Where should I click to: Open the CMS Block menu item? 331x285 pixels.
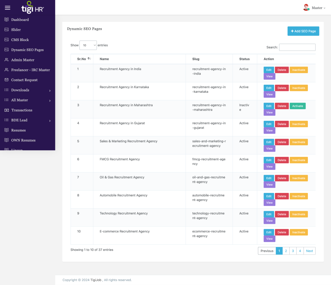20,40
